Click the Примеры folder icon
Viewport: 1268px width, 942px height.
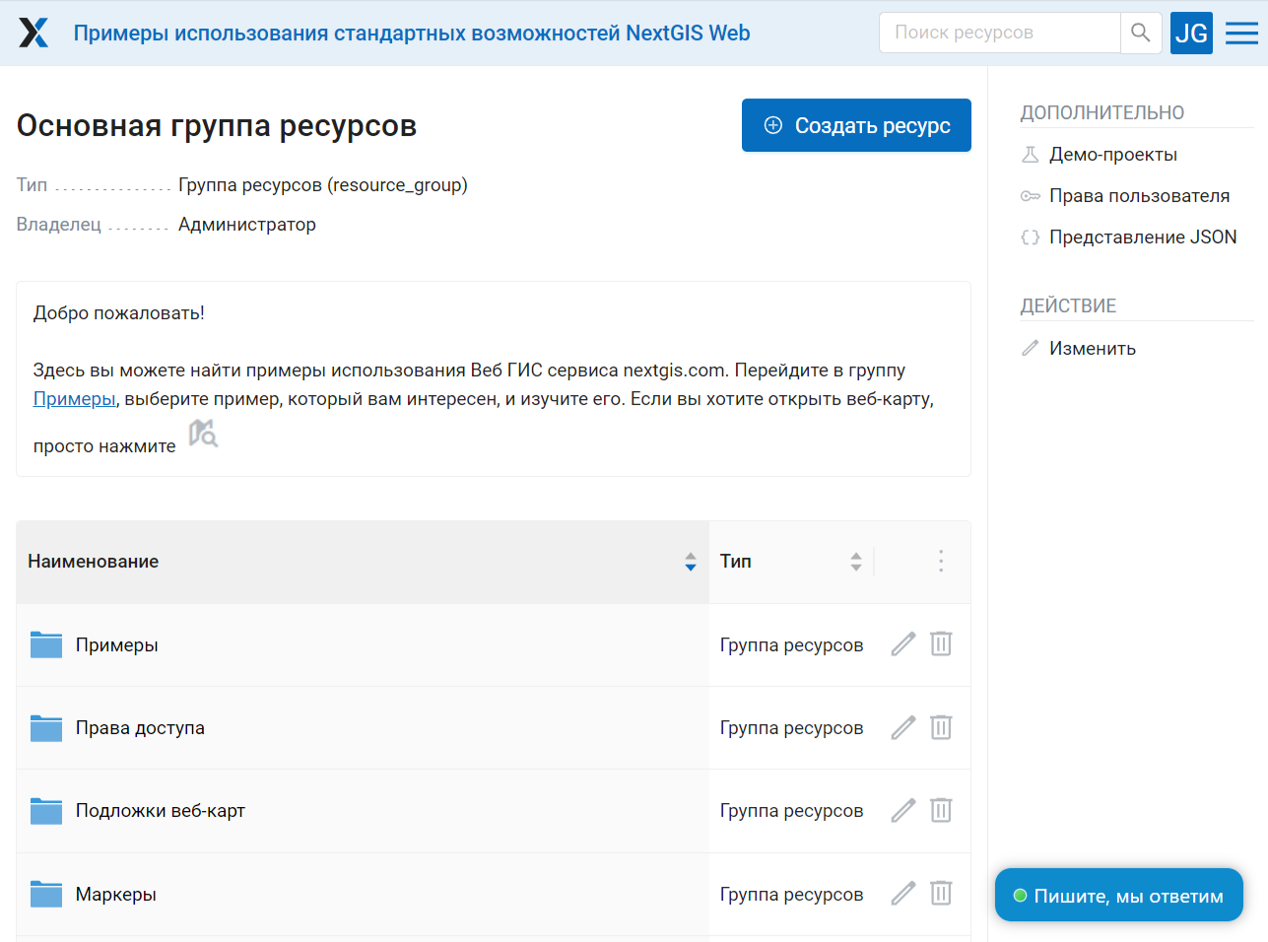(x=46, y=644)
